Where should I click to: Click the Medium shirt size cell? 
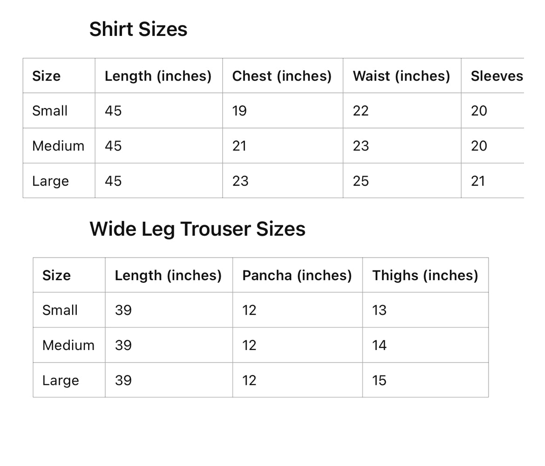tap(58, 146)
